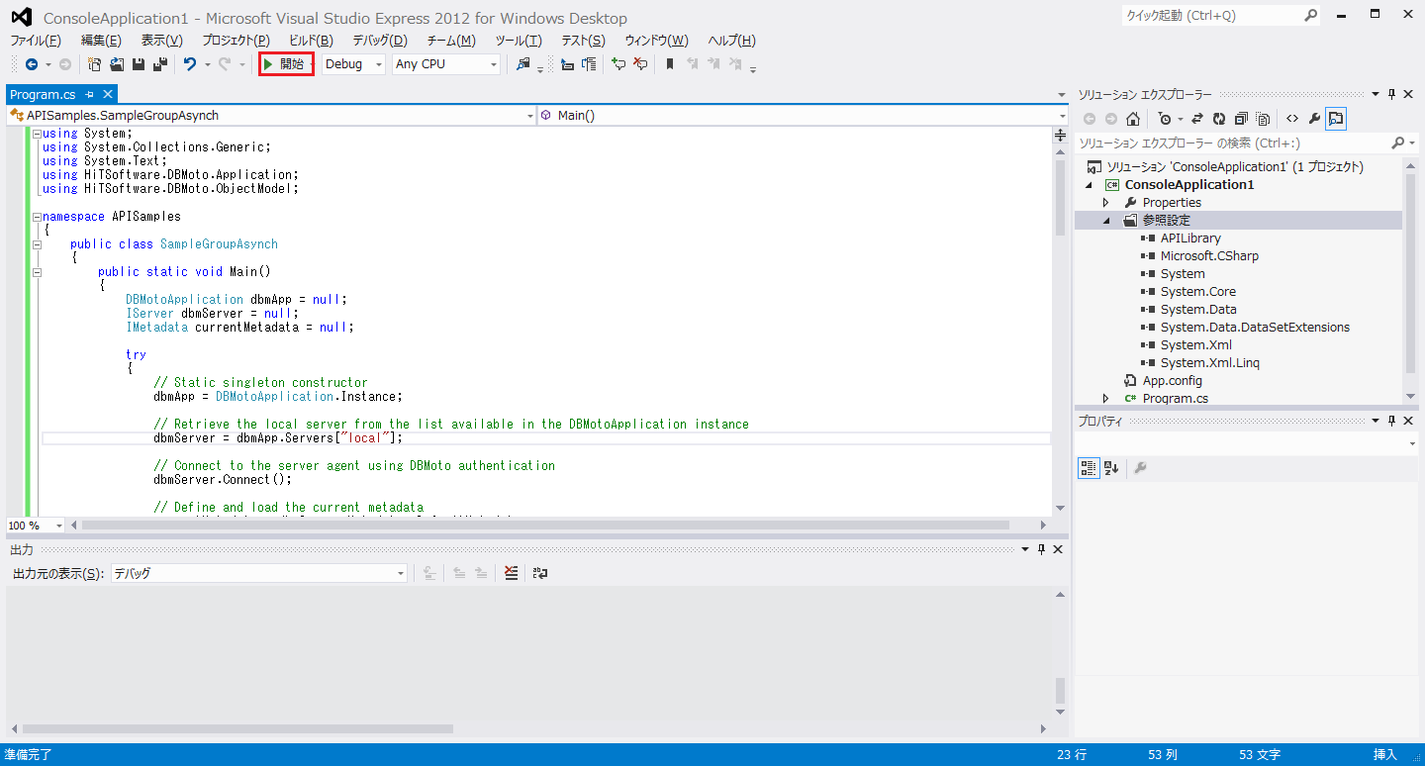The height and width of the screenshot is (766, 1425).
Task: Refresh the Solution Explorer
Action: pos(1219,119)
